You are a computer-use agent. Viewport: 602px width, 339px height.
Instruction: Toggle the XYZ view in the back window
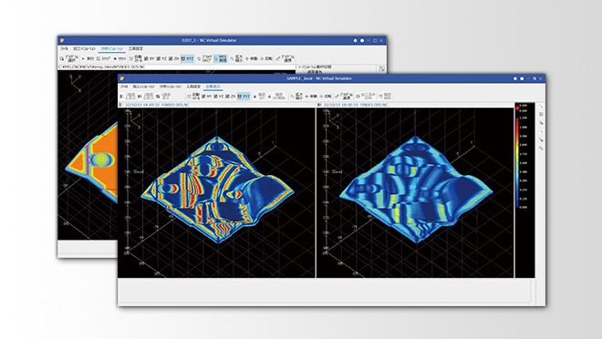pyautogui.click(x=187, y=58)
